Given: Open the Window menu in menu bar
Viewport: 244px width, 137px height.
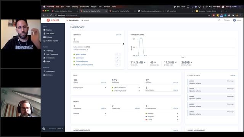Looking at the screenshot, I should click(x=107, y=7).
